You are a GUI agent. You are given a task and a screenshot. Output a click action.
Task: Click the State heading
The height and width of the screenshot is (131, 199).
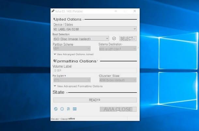coord(58,92)
